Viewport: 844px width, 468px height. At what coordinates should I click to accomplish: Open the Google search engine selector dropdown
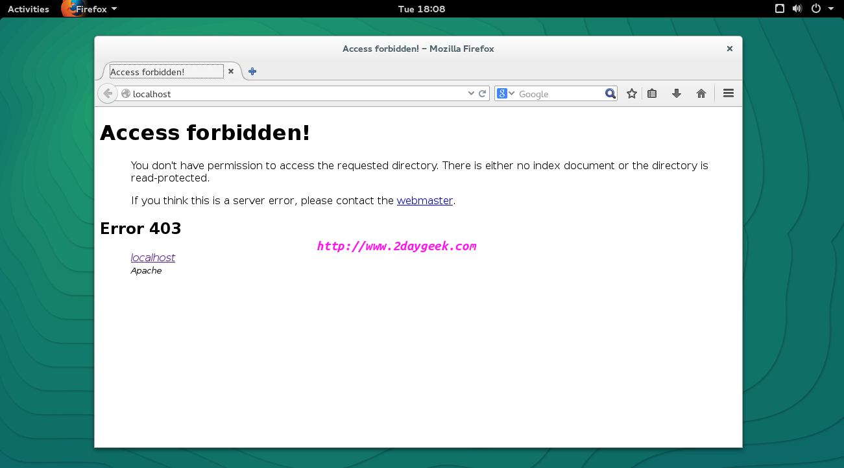(x=505, y=93)
